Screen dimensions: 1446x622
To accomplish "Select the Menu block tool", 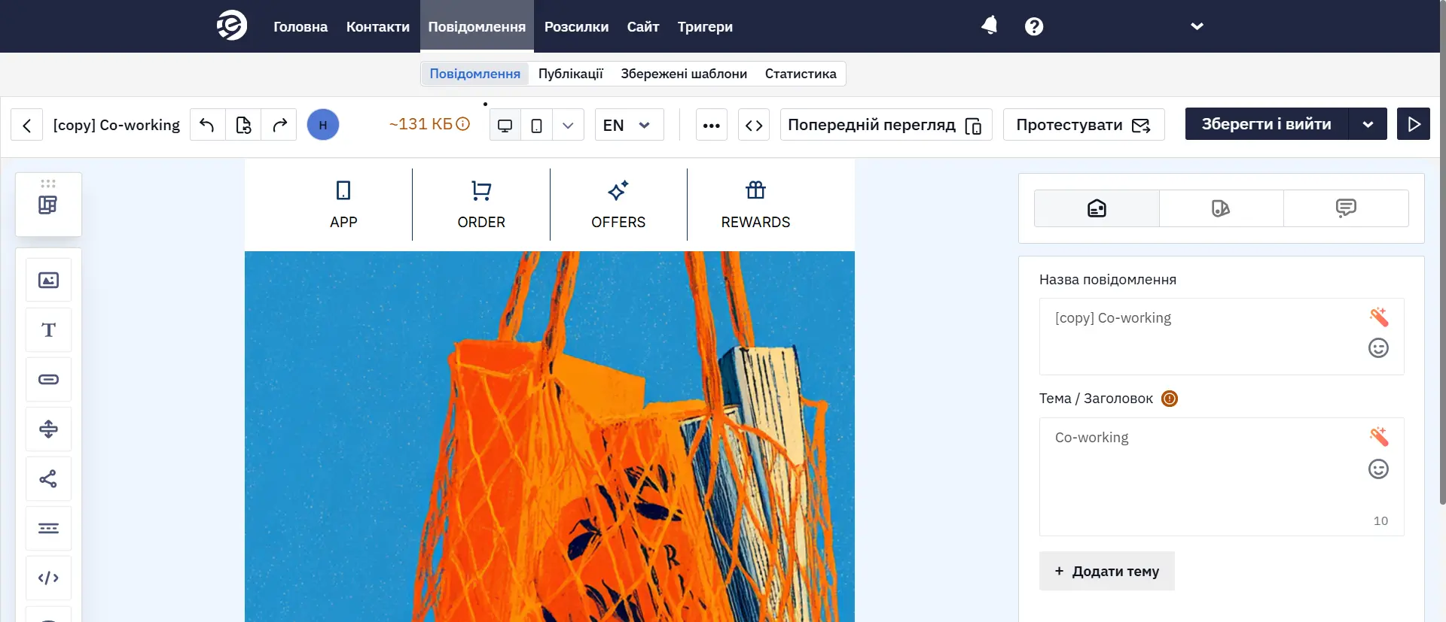I will [x=49, y=529].
